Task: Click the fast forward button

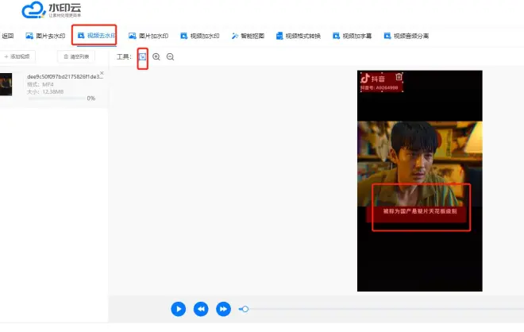Action: point(224,308)
